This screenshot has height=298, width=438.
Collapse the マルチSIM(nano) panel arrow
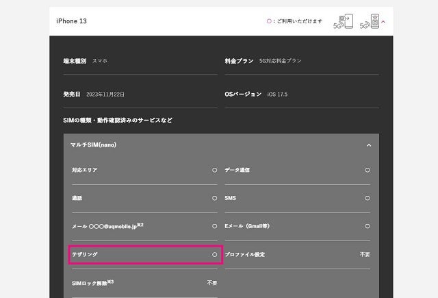[369, 145]
